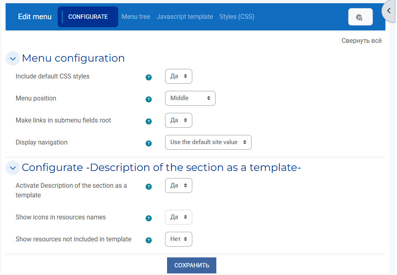The width and height of the screenshot is (397, 275).
Task: Select the CONFIGURATE tab
Action: pos(88,17)
